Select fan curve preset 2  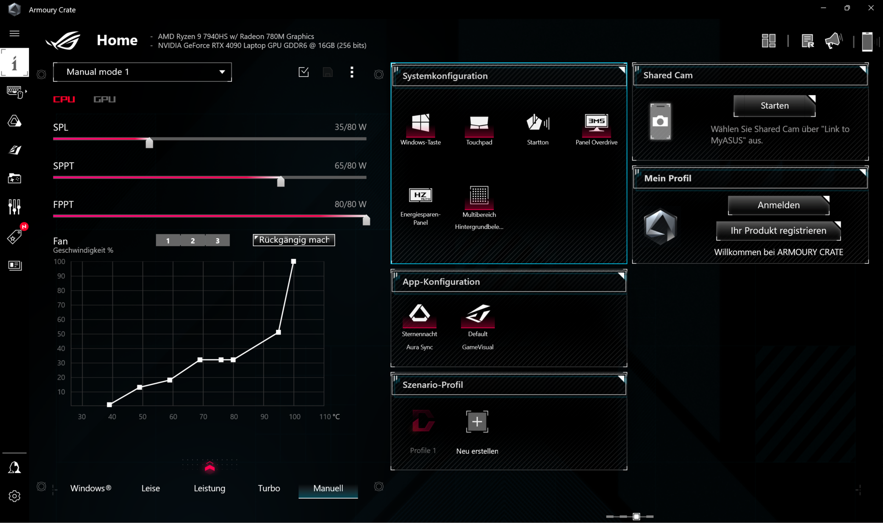coord(193,240)
